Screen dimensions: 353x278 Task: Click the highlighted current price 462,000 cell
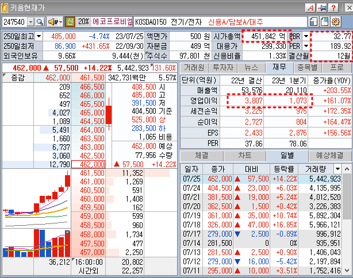pos(89,164)
